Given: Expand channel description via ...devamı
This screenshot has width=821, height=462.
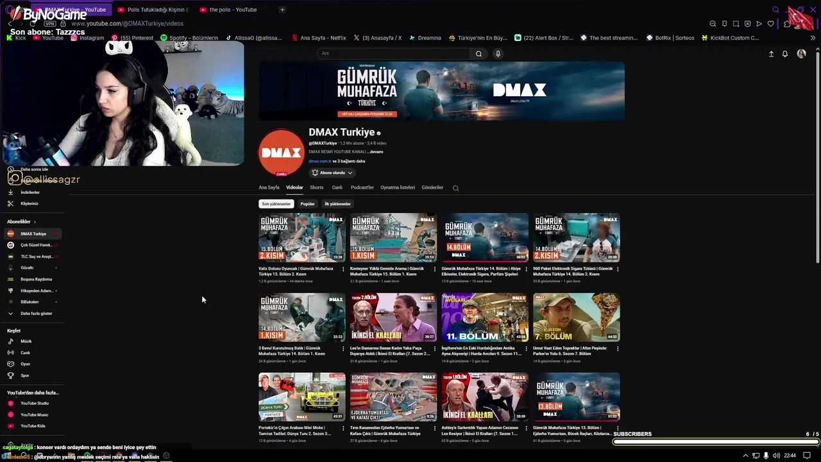Looking at the screenshot, I should coord(376,152).
